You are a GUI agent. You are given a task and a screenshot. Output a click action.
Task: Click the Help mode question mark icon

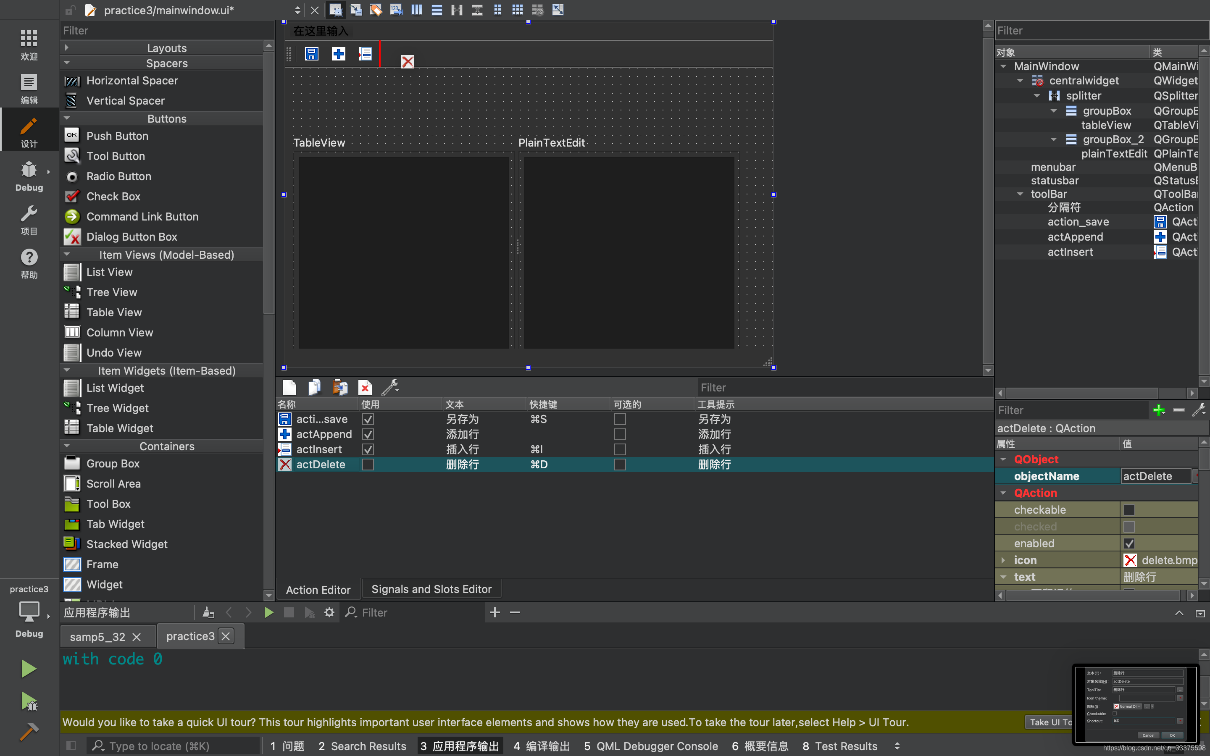point(29,258)
